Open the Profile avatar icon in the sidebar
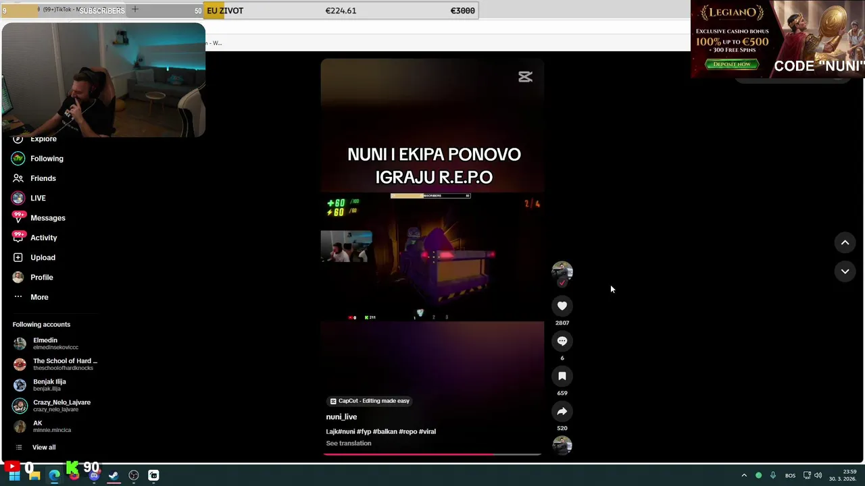Viewport: 865px width, 486px height. (x=18, y=277)
